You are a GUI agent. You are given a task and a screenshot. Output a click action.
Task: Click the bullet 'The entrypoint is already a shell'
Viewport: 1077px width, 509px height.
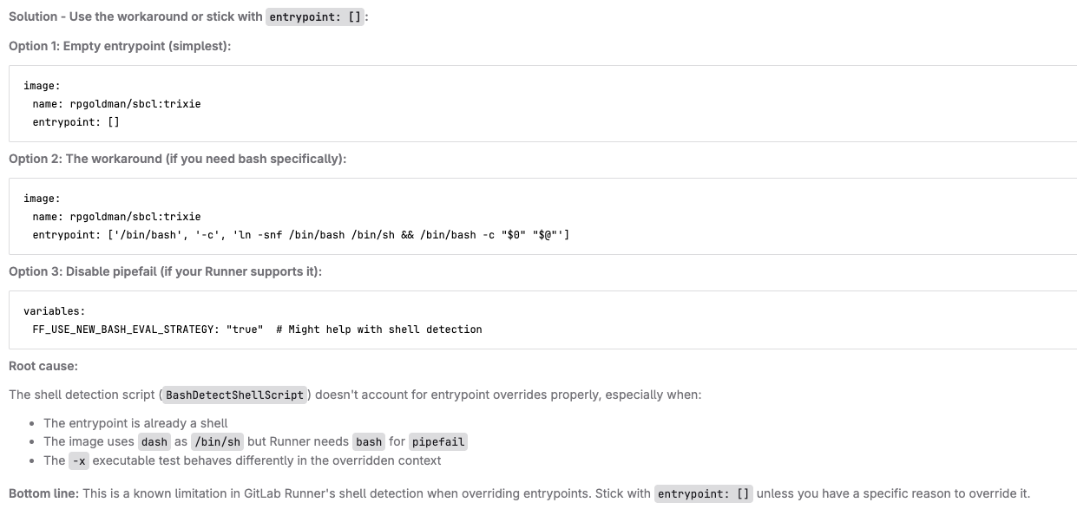tap(135, 423)
